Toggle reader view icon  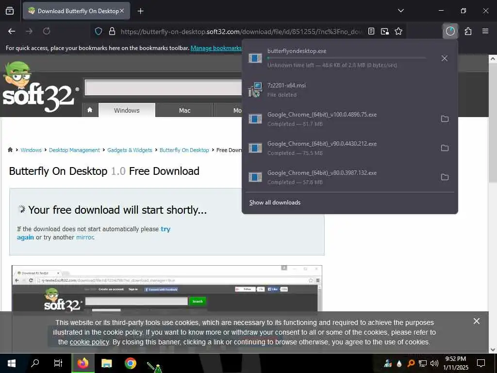371,31
